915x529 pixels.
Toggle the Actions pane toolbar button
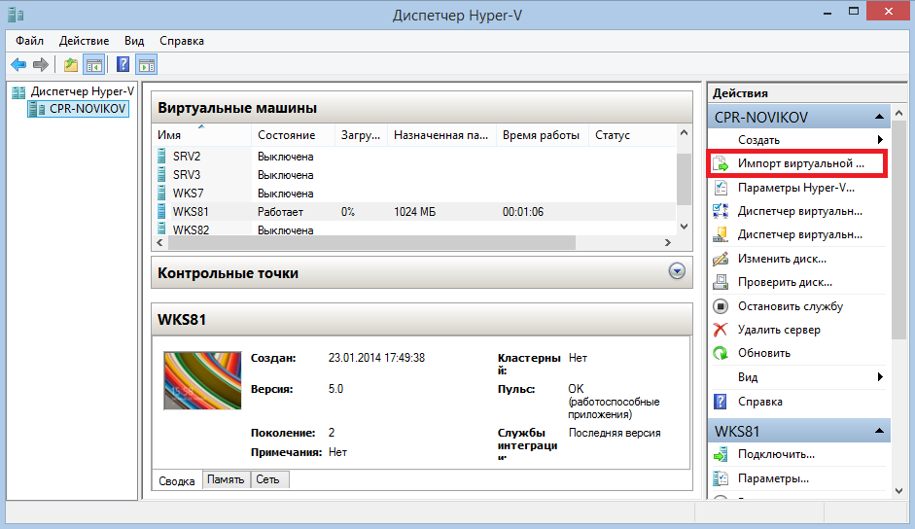tap(147, 65)
